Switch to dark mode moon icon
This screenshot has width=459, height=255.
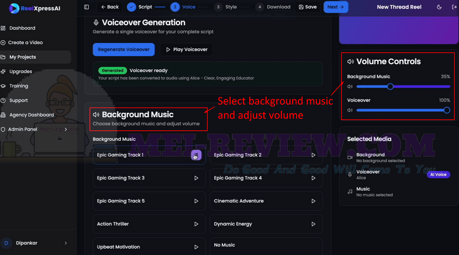click(x=439, y=7)
